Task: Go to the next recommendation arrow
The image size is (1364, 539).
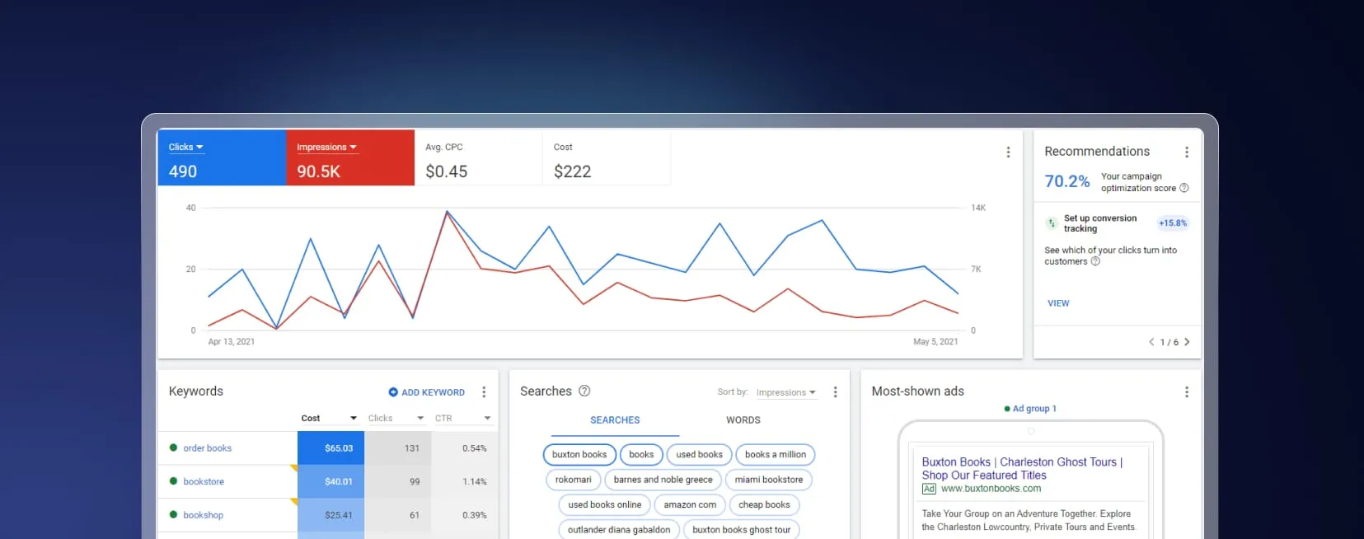Action: [x=1187, y=342]
